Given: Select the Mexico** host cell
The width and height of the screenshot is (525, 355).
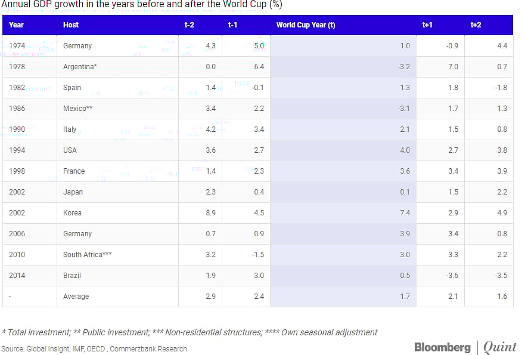Looking at the screenshot, I should tap(79, 109).
